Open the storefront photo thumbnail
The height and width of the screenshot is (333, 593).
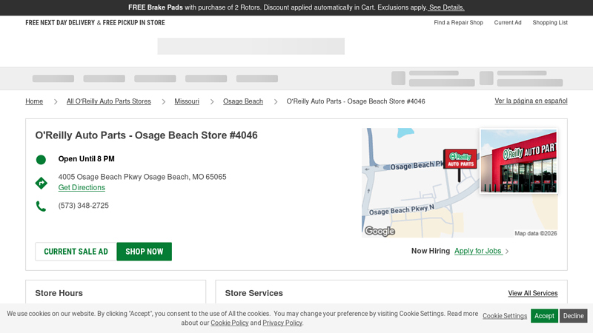tap(518, 161)
